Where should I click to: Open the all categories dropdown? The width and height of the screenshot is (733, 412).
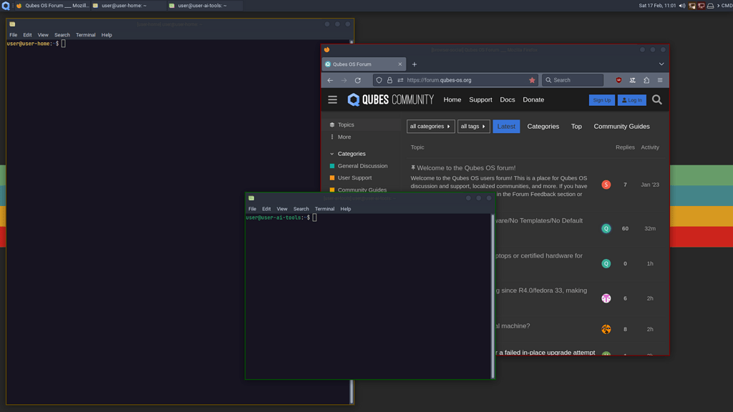(430, 126)
